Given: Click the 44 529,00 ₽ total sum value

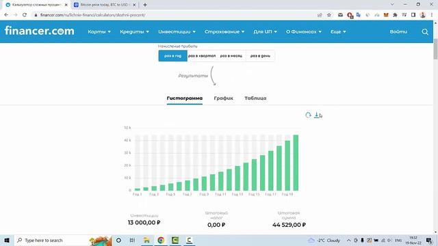Looking at the screenshot, I should (x=289, y=225).
